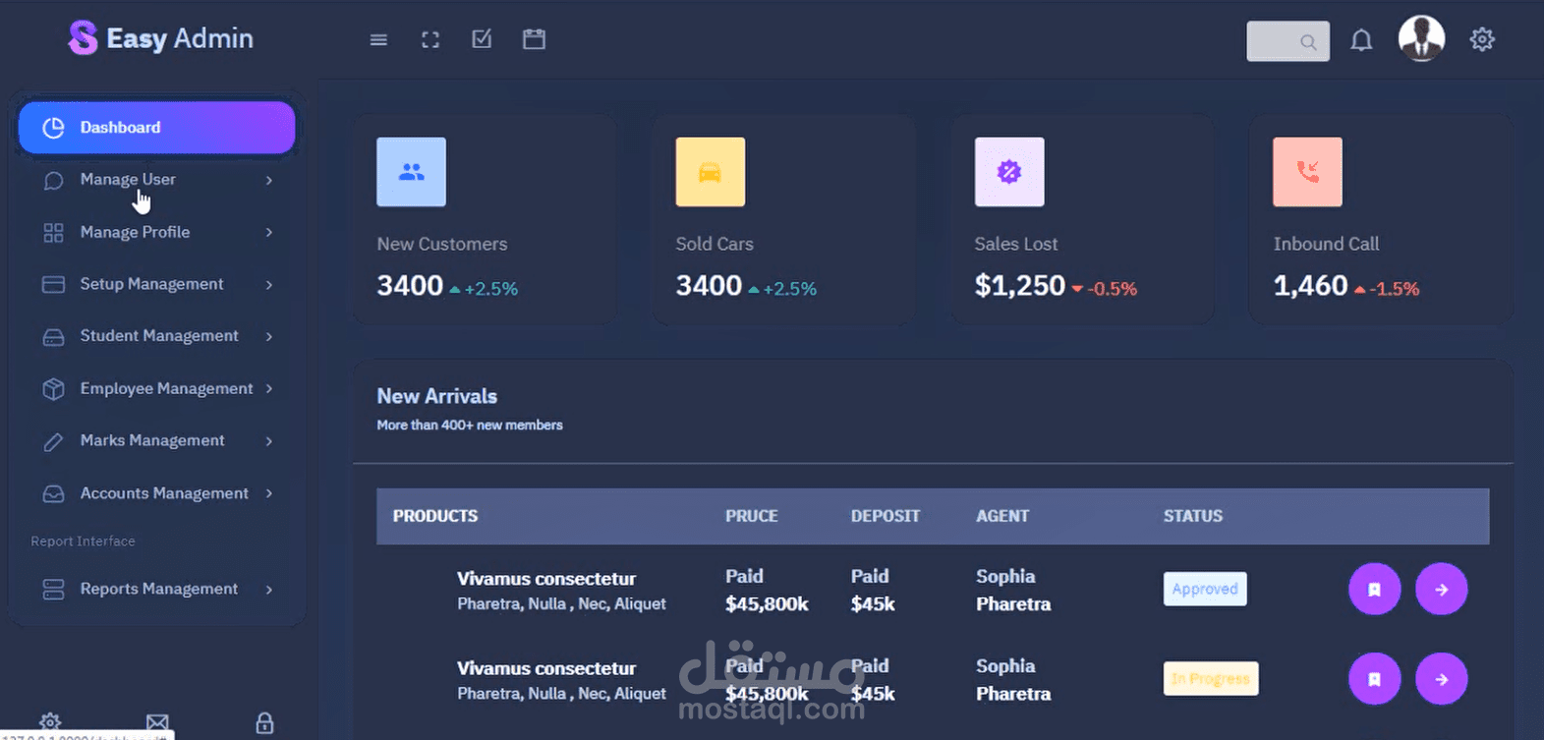Click the lock icon at sidebar bottom

coord(264,723)
